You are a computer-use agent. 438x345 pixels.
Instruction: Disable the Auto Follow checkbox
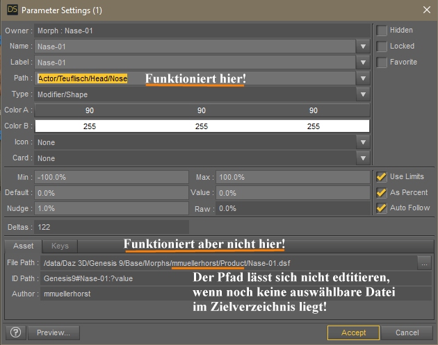click(x=382, y=208)
